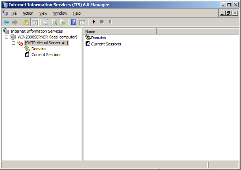Collapse the SMTP Virtual Server #1 node

coord(14,43)
